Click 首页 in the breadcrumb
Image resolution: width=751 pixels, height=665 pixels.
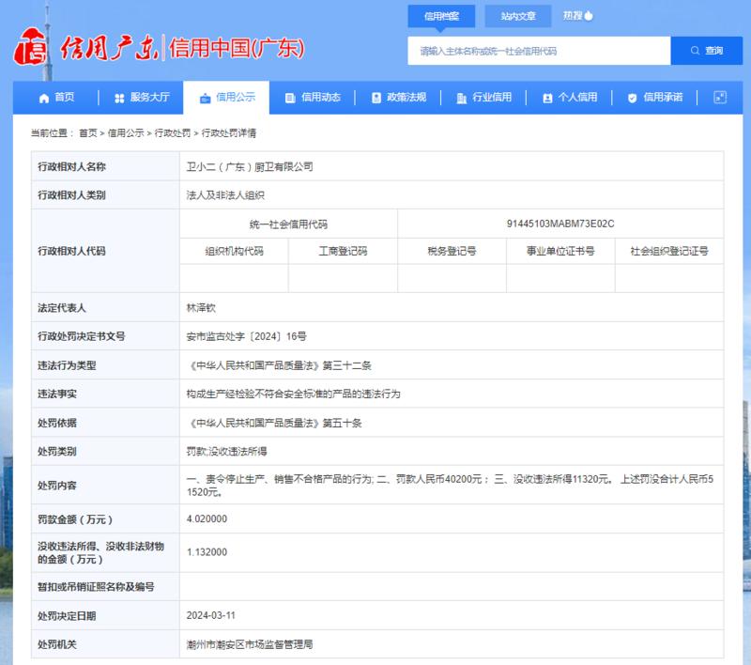pos(88,133)
